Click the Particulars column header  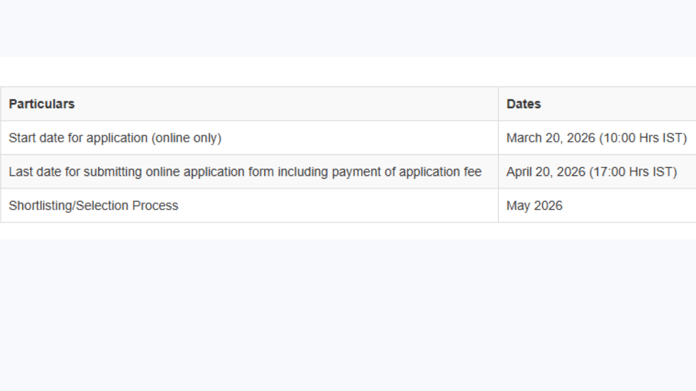(41, 104)
